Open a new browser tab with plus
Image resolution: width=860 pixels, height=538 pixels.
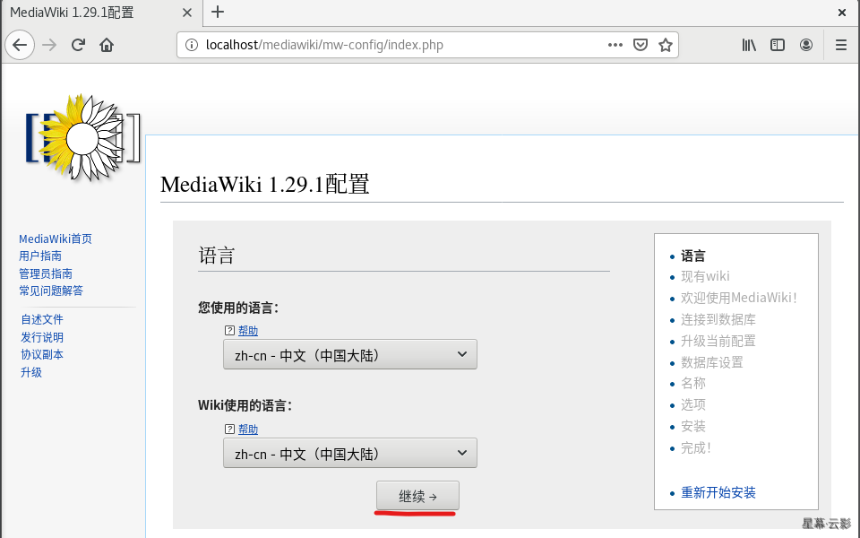218,13
